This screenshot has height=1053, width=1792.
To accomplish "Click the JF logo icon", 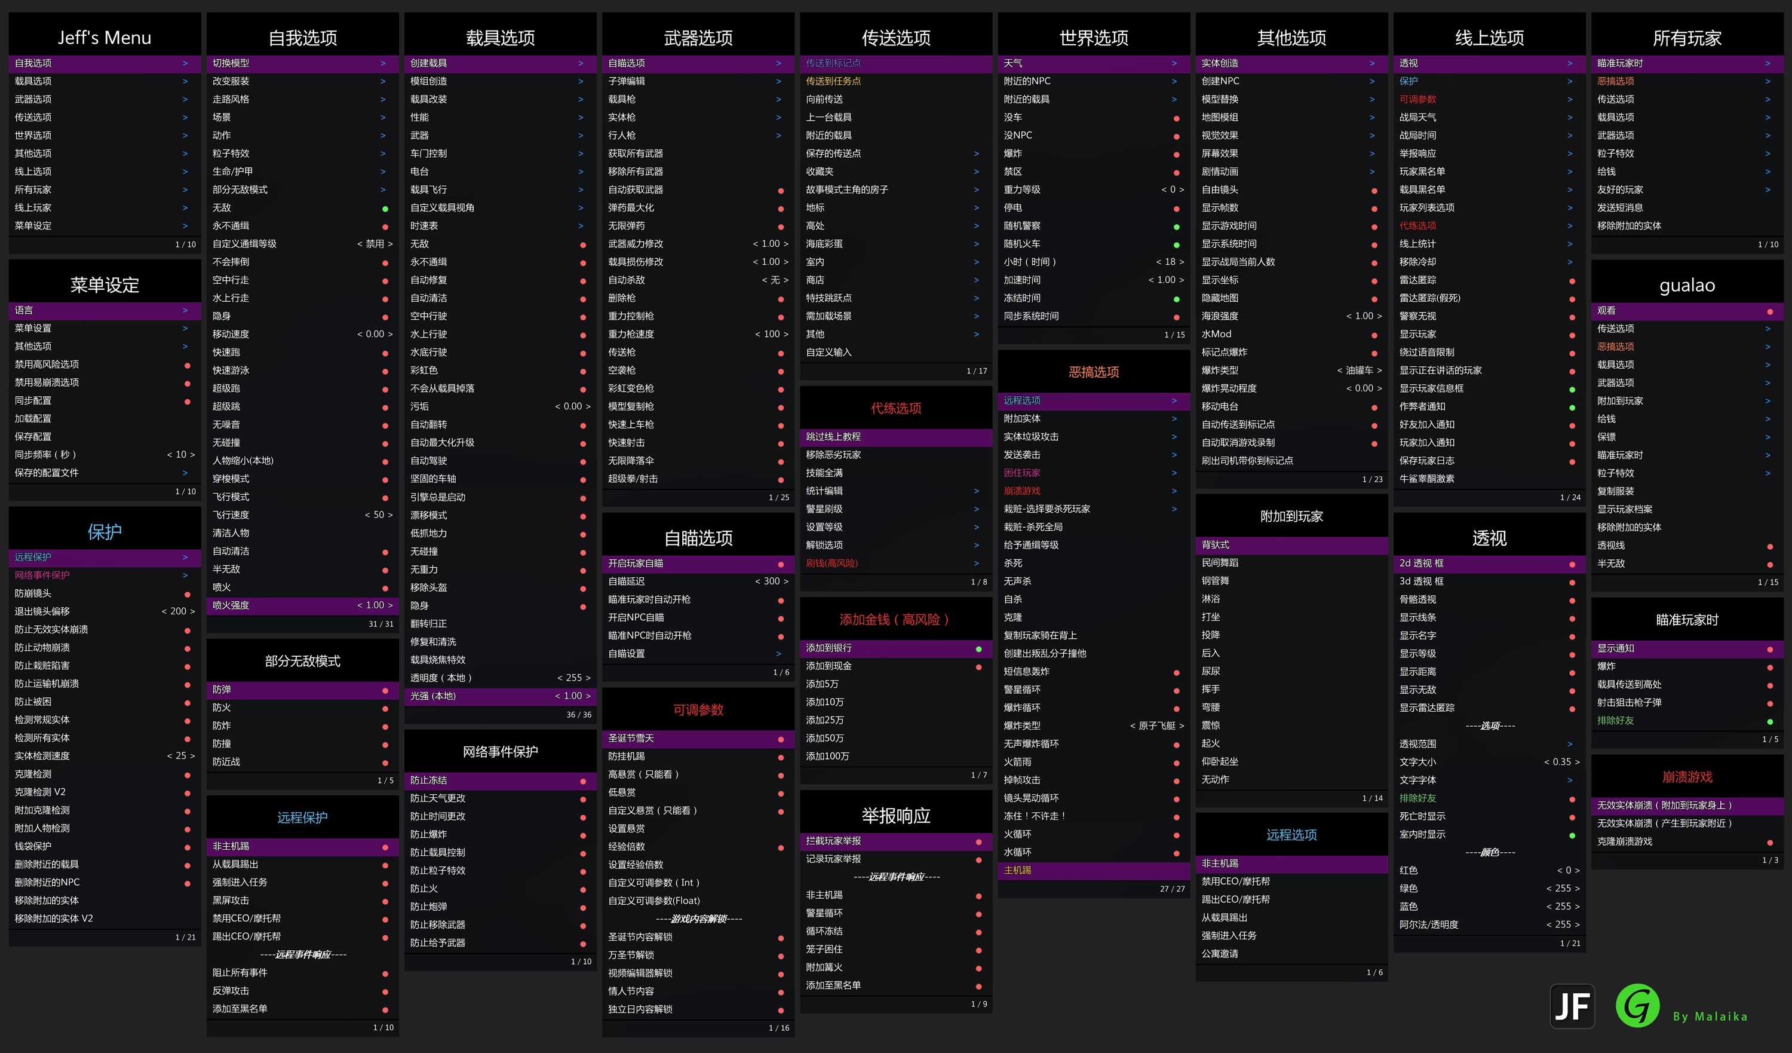I will click(1572, 1006).
